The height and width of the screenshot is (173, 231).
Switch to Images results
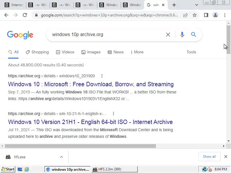coord(91,52)
